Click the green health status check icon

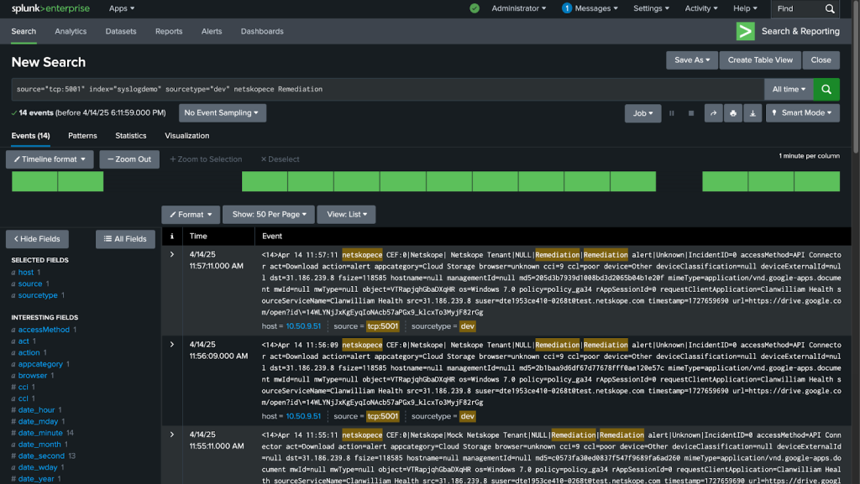coord(475,8)
